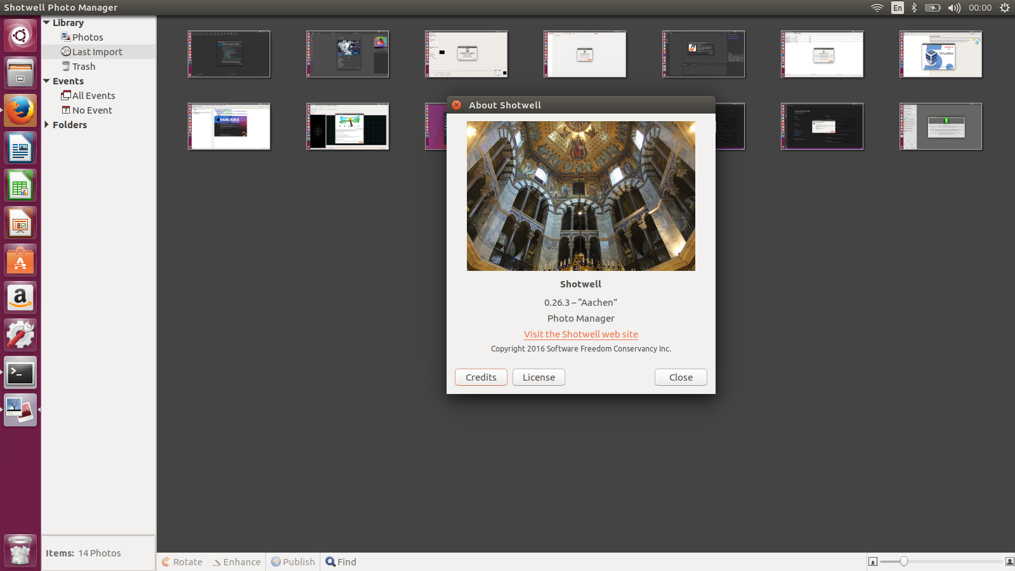Click the En keyboard layout indicator
1015x571 pixels.
[x=897, y=8]
